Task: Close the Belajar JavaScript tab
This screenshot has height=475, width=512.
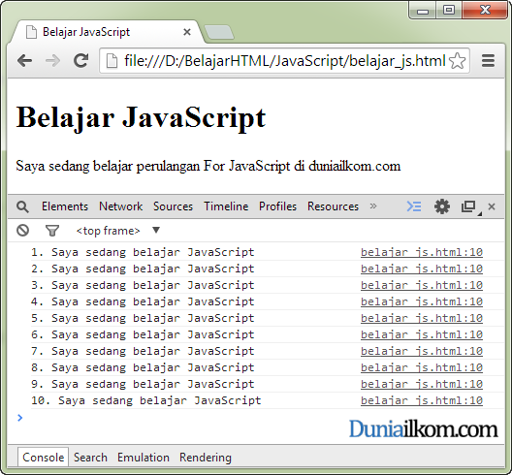Action: (x=187, y=32)
